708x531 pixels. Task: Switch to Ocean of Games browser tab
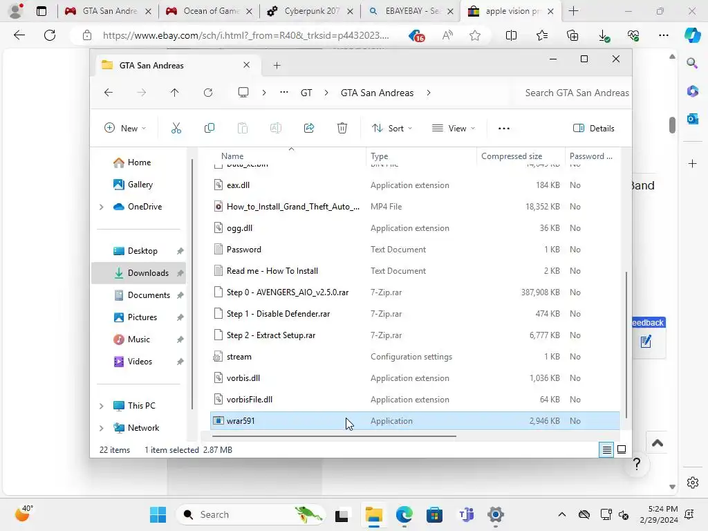click(209, 11)
